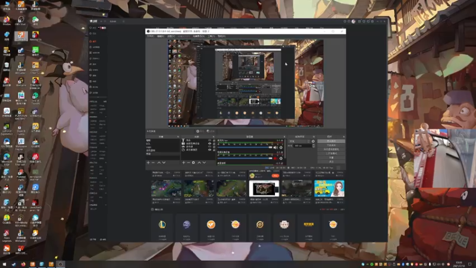Select the highlighted home item in Douyu sidebar
Image resolution: width=476 pixels, height=268 pixels.
tap(93, 41)
